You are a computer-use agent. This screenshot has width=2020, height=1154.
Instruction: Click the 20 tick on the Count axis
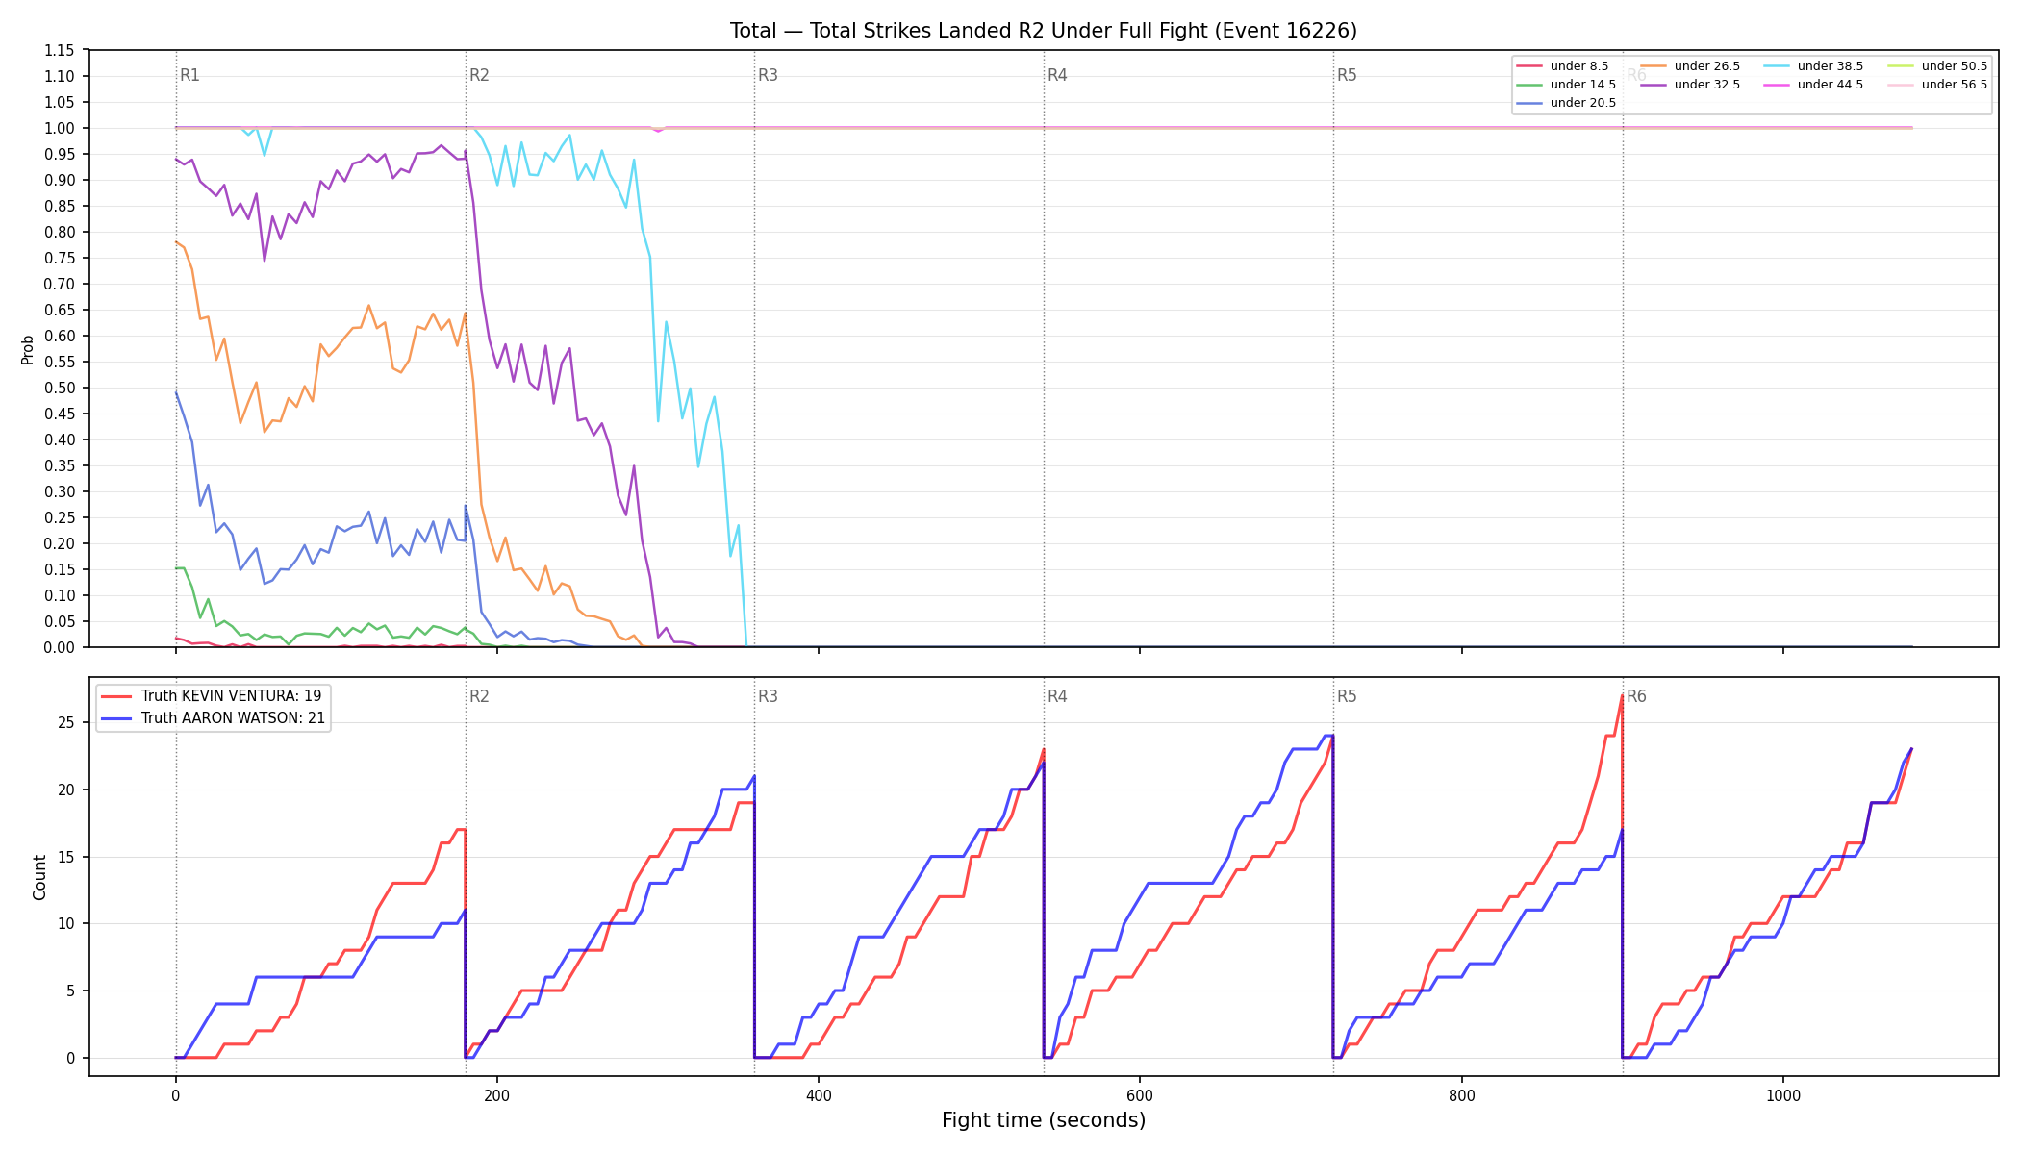click(x=67, y=790)
